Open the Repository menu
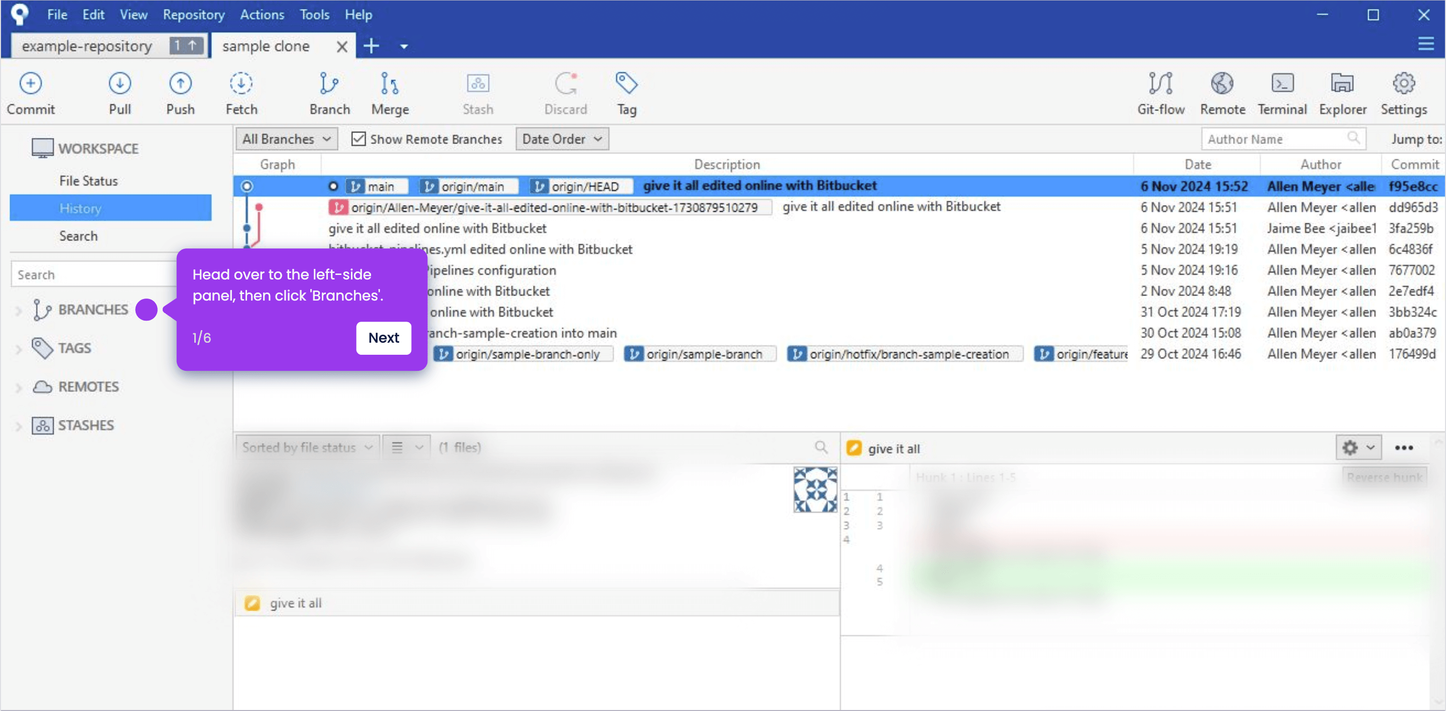Screen dimensions: 1446x711 [x=194, y=14]
